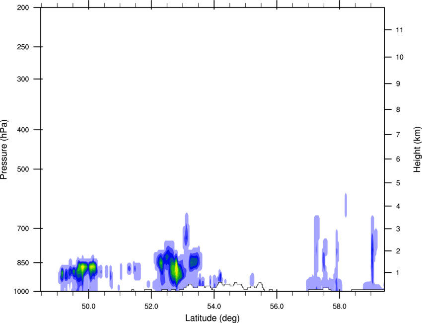Pick the height label 4 km
The width and height of the screenshot is (422, 323).
point(398,206)
